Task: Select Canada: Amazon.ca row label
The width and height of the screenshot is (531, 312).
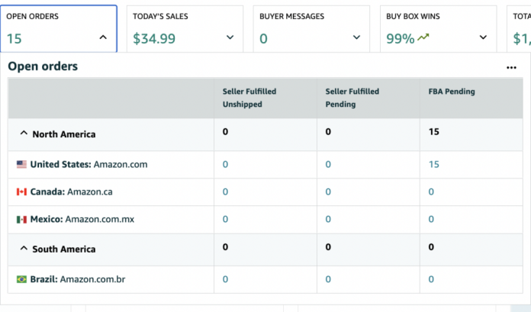Action: click(x=71, y=191)
